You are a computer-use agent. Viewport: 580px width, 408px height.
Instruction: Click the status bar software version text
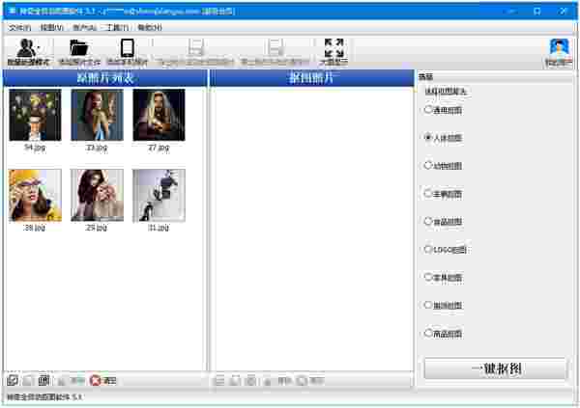coord(44,397)
